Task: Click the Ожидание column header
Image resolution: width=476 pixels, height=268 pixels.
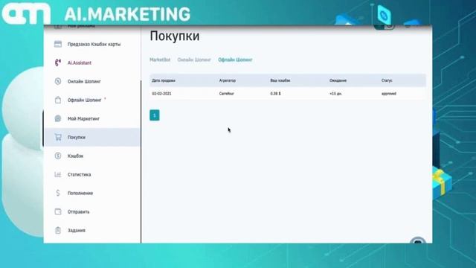Action: pyautogui.click(x=338, y=80)
